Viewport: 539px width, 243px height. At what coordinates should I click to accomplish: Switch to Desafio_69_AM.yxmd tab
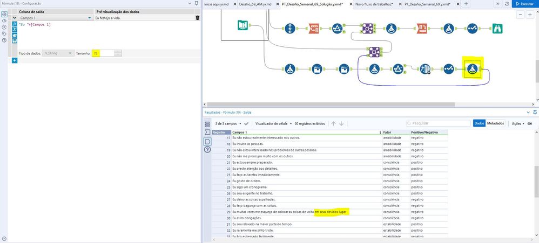click(x=255, y=4)
